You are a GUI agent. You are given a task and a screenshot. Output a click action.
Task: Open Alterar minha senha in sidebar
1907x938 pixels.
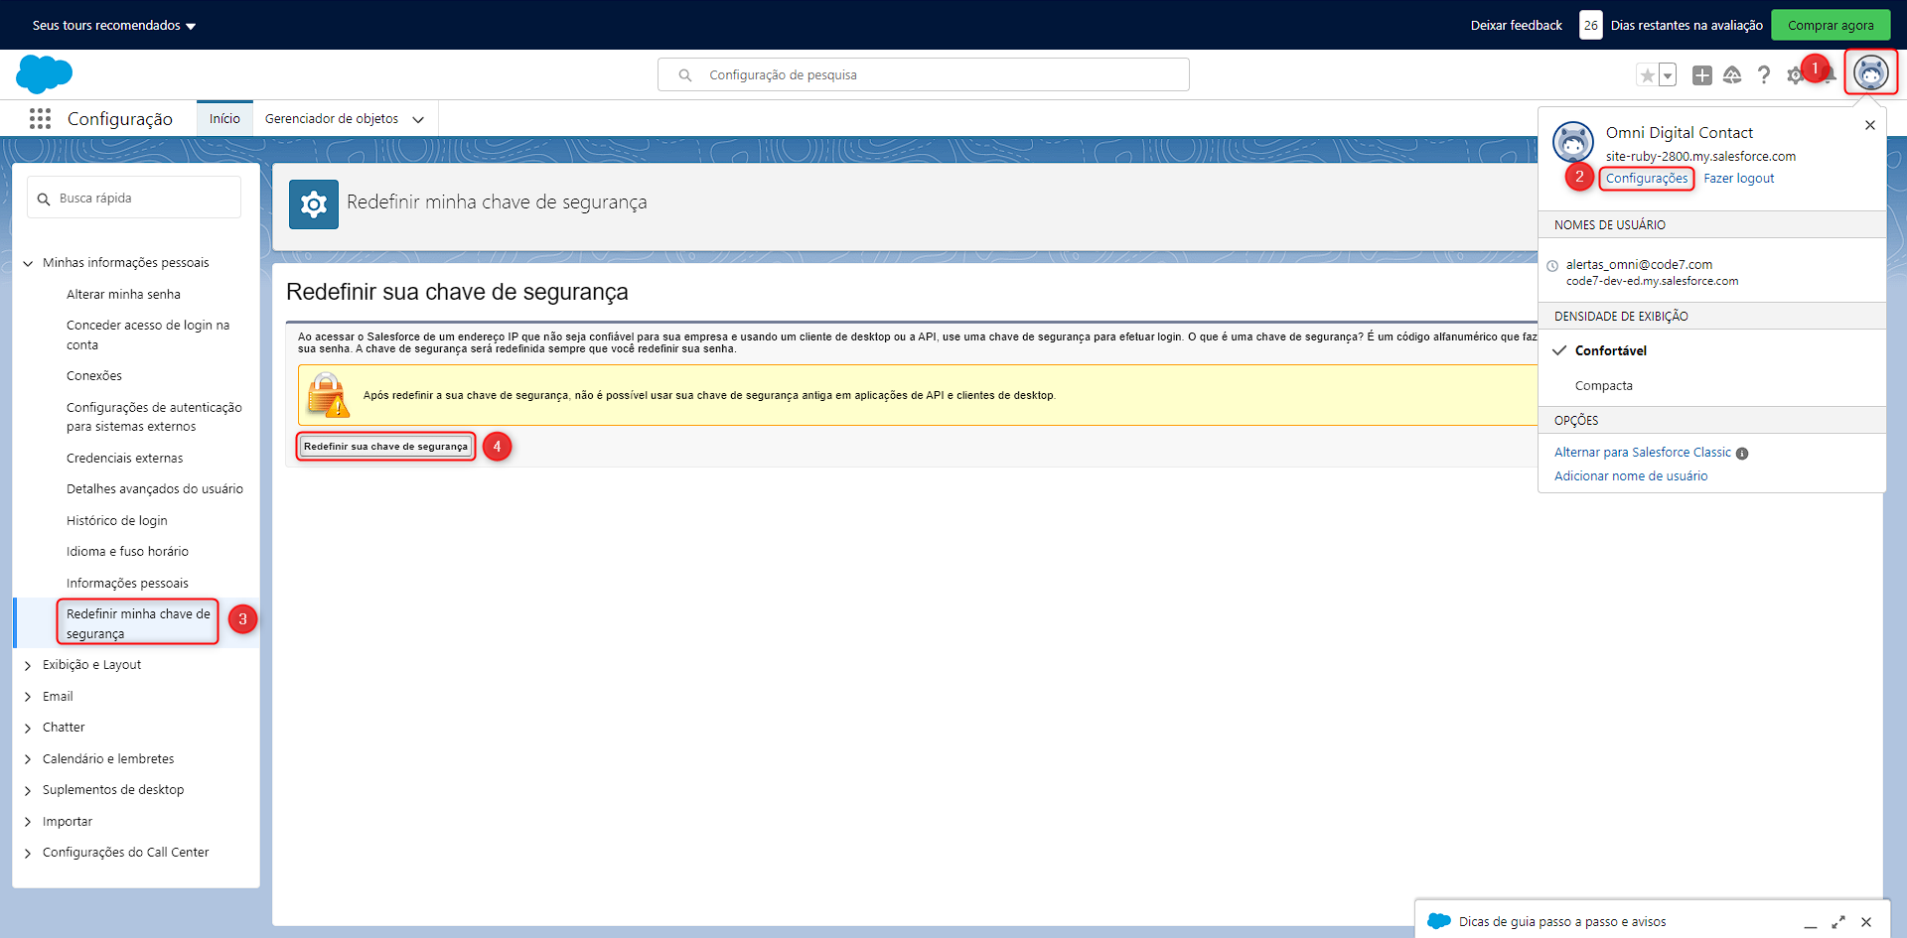(x=123, y=295)
